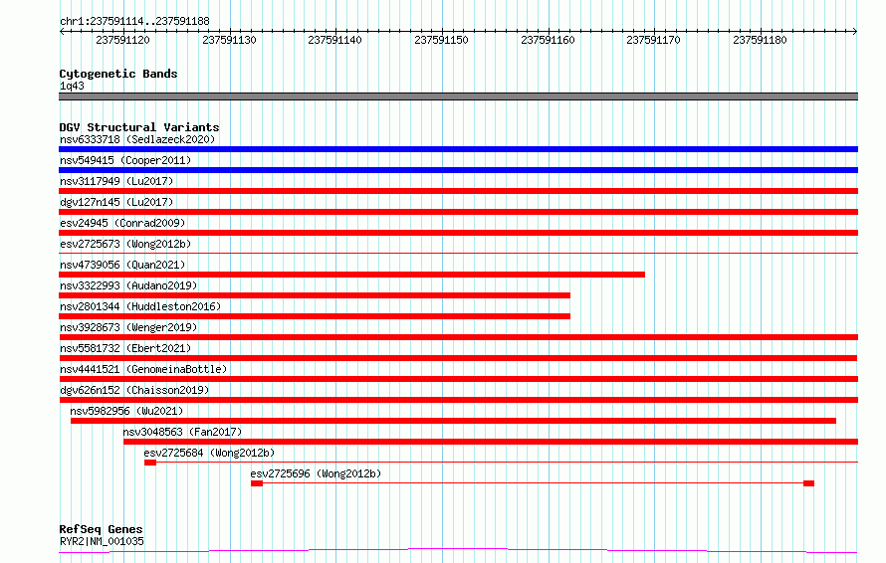886x563 pixels.
Task: Click the gray 1q43 cytogenetic band bar
Action: [458, 96]
